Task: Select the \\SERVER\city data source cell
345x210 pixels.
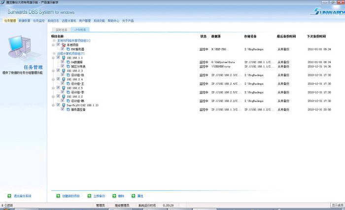Action: (221, 67)
